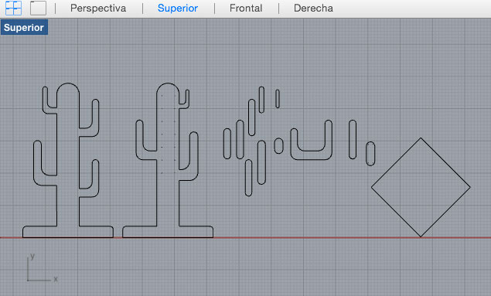
Task: Open the Perspectiva viewport tab
Action: [98, 9]
